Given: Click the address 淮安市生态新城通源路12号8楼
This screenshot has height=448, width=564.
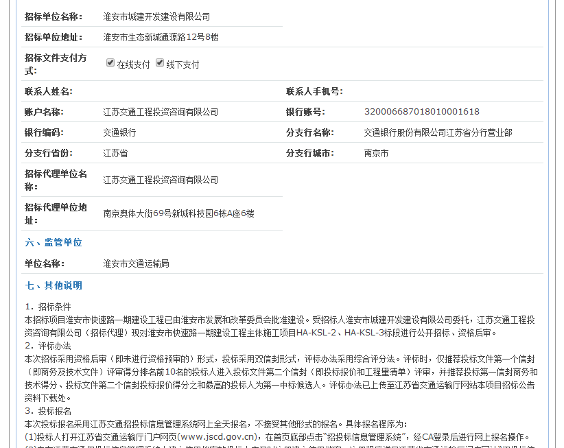Looking at the screenshot, I should click(161, 37).
